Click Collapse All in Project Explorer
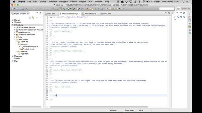The width and height of the screenshot is (202, 113). pos(30,18)
